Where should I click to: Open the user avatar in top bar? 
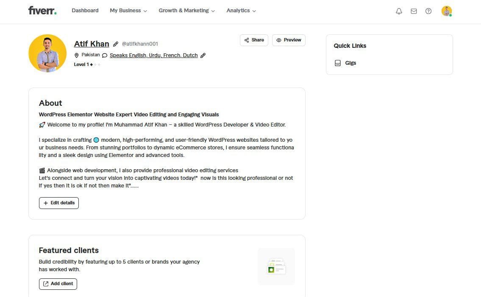pyautogui.click(x=446, y=11)
